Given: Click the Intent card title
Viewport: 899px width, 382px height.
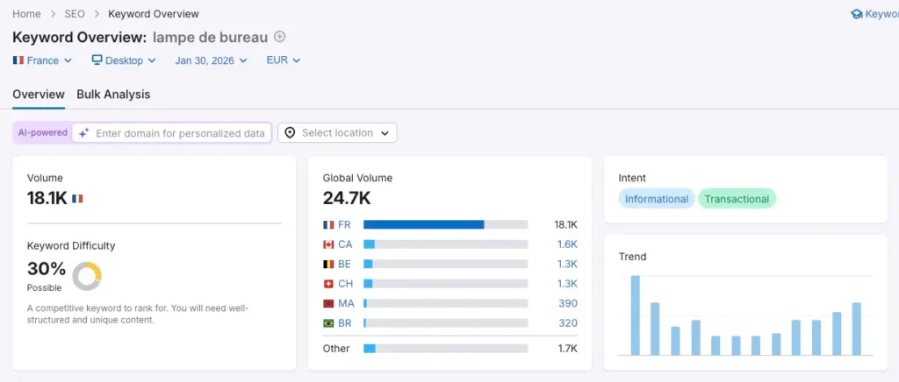Looking at the screenshot, I should point(632,178).
